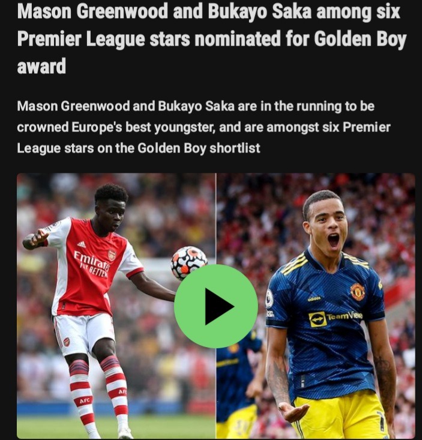Open the Golden Boy award headline
The height and width of the screenshot is (440, 422).
(211, 38)
